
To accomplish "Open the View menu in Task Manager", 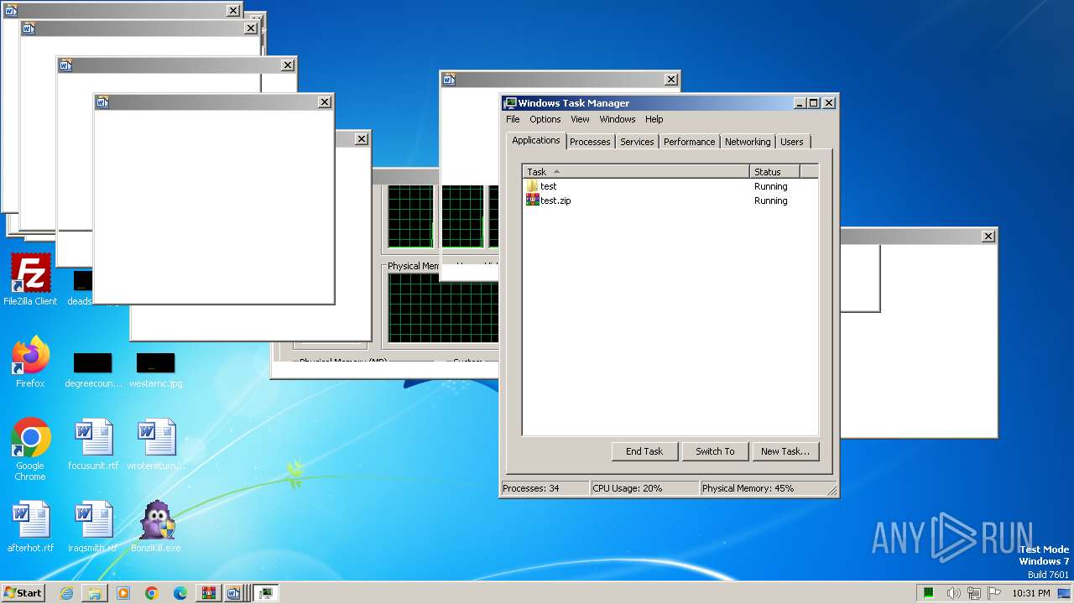I will [x=580, y=119].
